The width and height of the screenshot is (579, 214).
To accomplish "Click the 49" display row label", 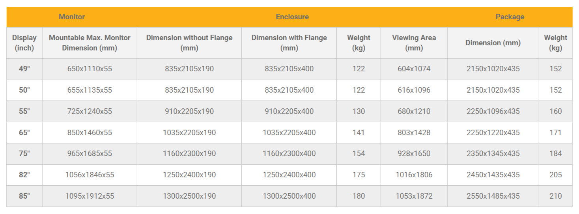I will pyautogui.click(x=24, y=69).
